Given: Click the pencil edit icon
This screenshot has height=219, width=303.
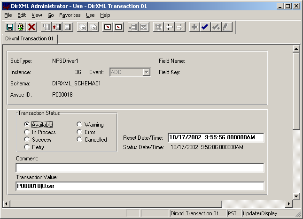Looking at the screenshot, I should tap(226, 27).
